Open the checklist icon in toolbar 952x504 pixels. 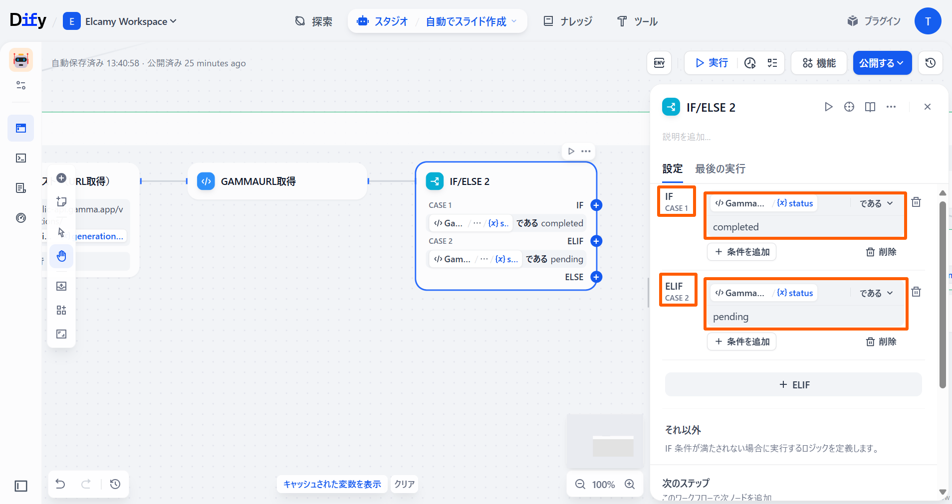tap(772, 63)
